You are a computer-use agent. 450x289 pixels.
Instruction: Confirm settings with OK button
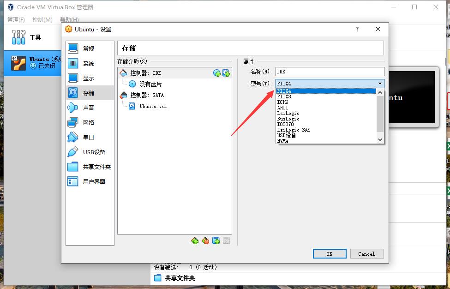[330, 254]
